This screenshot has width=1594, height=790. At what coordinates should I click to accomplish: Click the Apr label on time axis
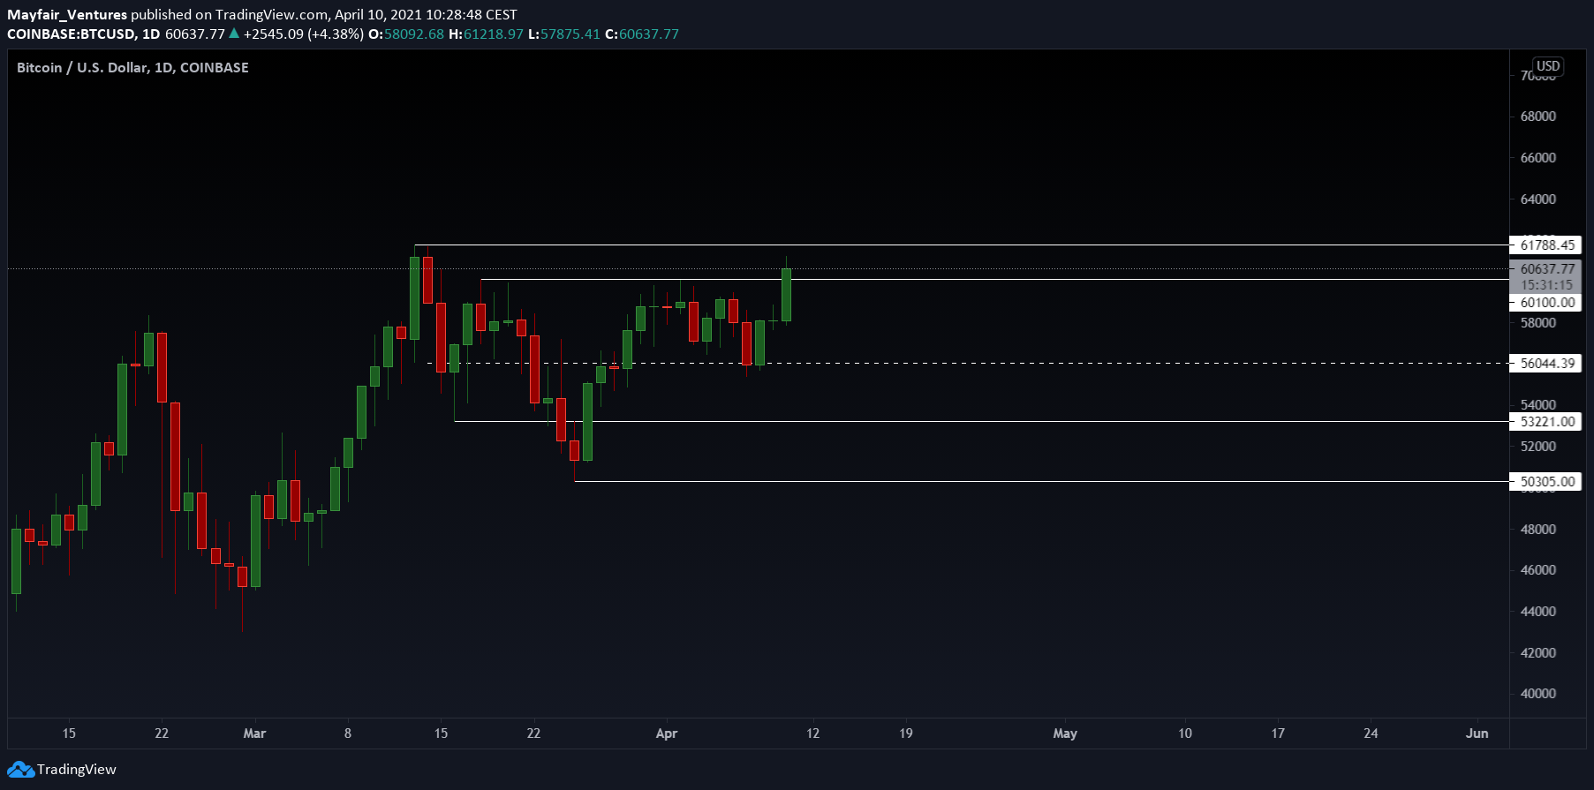[x=667, y=734]
